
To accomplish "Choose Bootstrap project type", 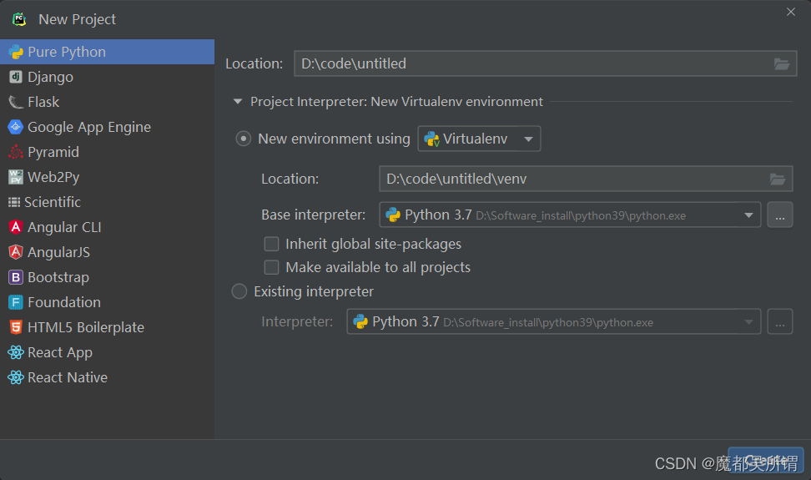I will coord(107,277).
